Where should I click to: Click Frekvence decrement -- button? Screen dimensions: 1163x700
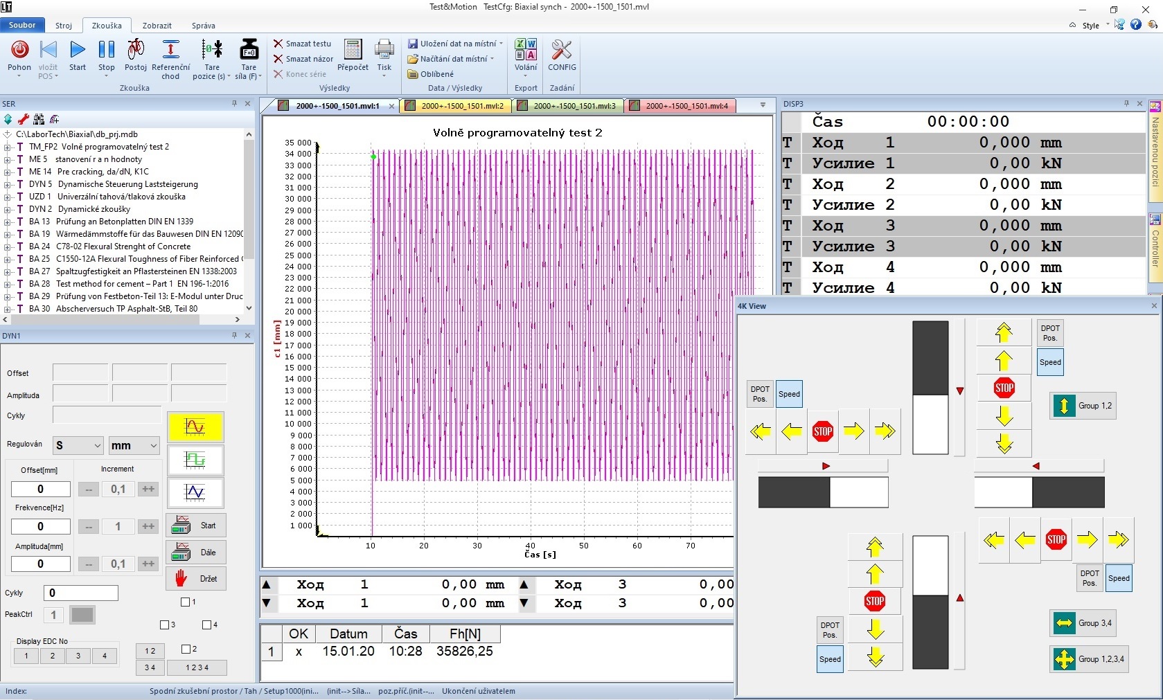point(88,526)
